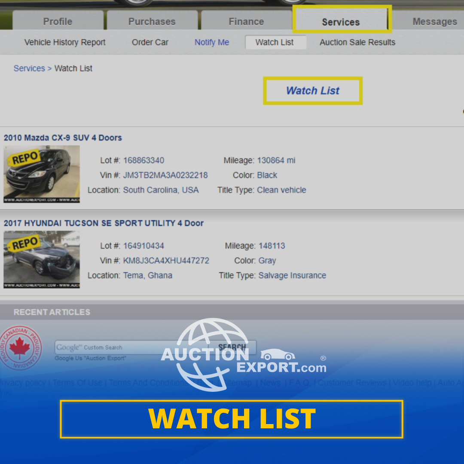The image size is (464, 464).
Task: Click the Hyundai Tucson vehicle thumbnail
Action: [x=42, y=259]
